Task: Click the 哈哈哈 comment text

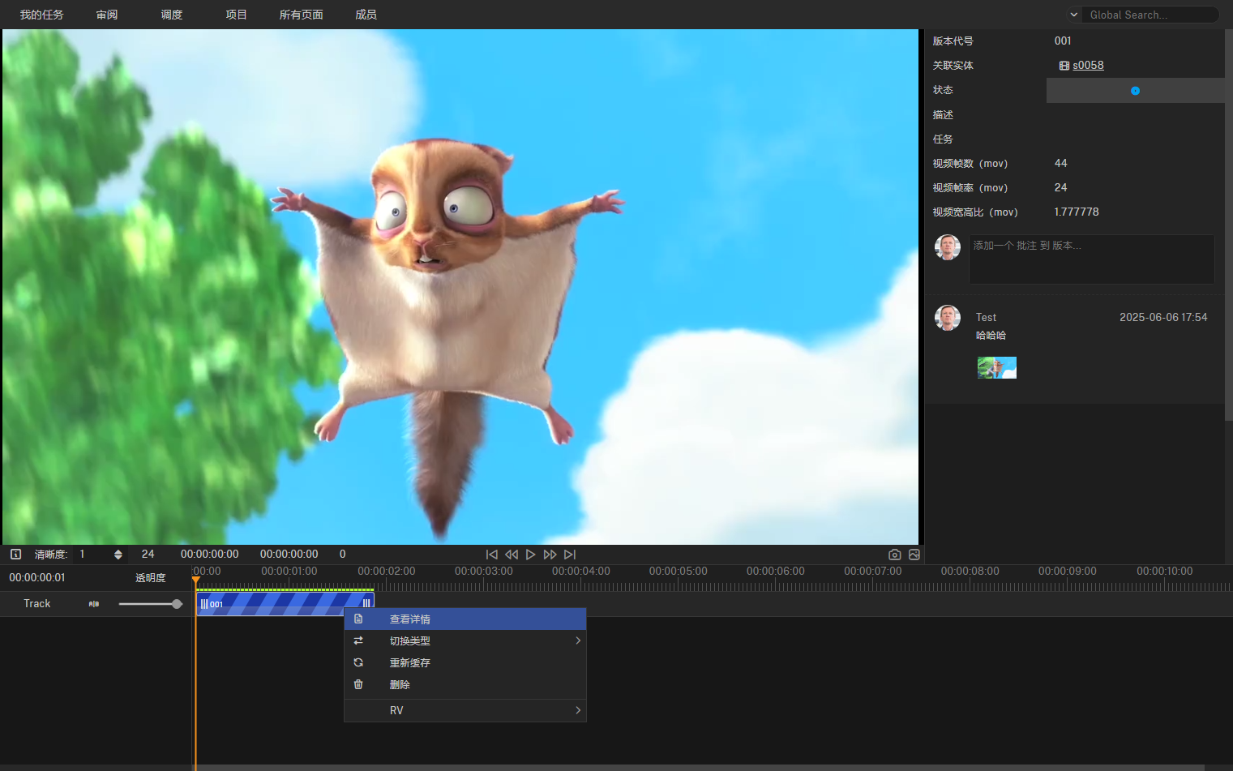Action: coord(991,336)
